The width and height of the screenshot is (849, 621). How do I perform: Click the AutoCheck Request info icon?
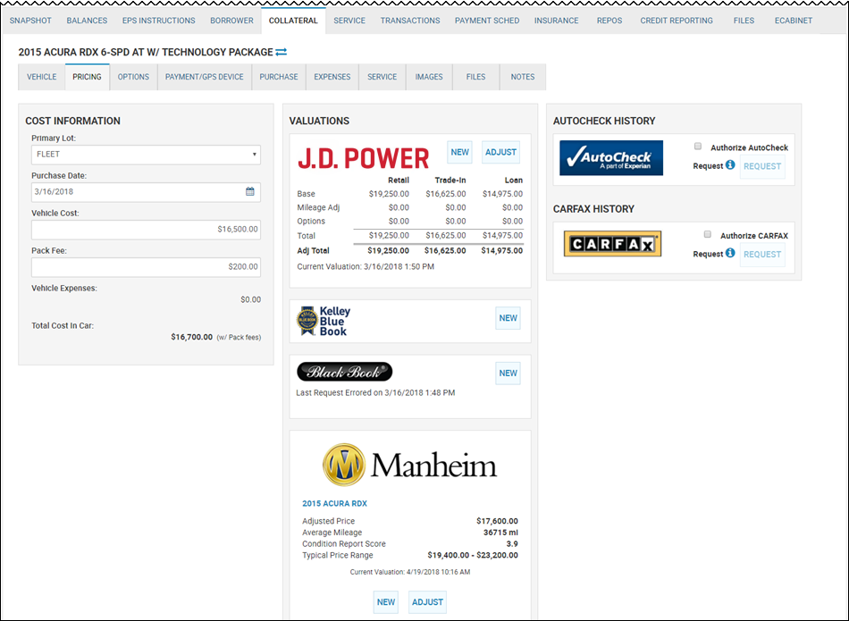(730, 164)
